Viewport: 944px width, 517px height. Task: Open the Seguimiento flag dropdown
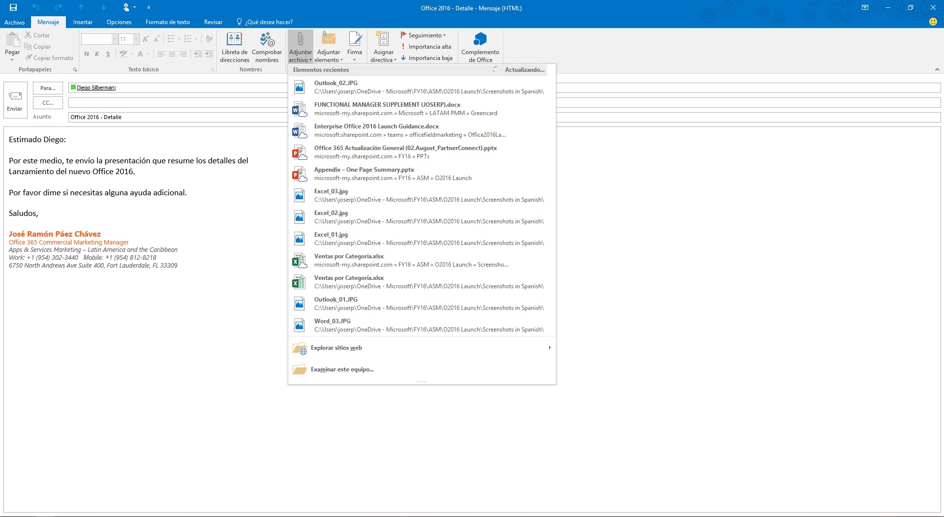(424, 35)
